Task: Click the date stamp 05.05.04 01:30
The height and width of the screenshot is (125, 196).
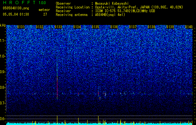Action: (x=16, y=14)
